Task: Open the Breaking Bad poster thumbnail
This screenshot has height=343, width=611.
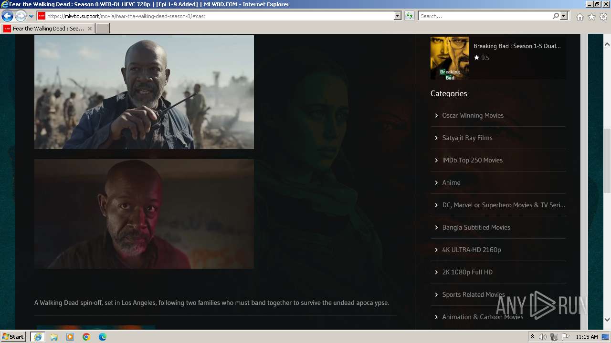Action: (450, 58)
